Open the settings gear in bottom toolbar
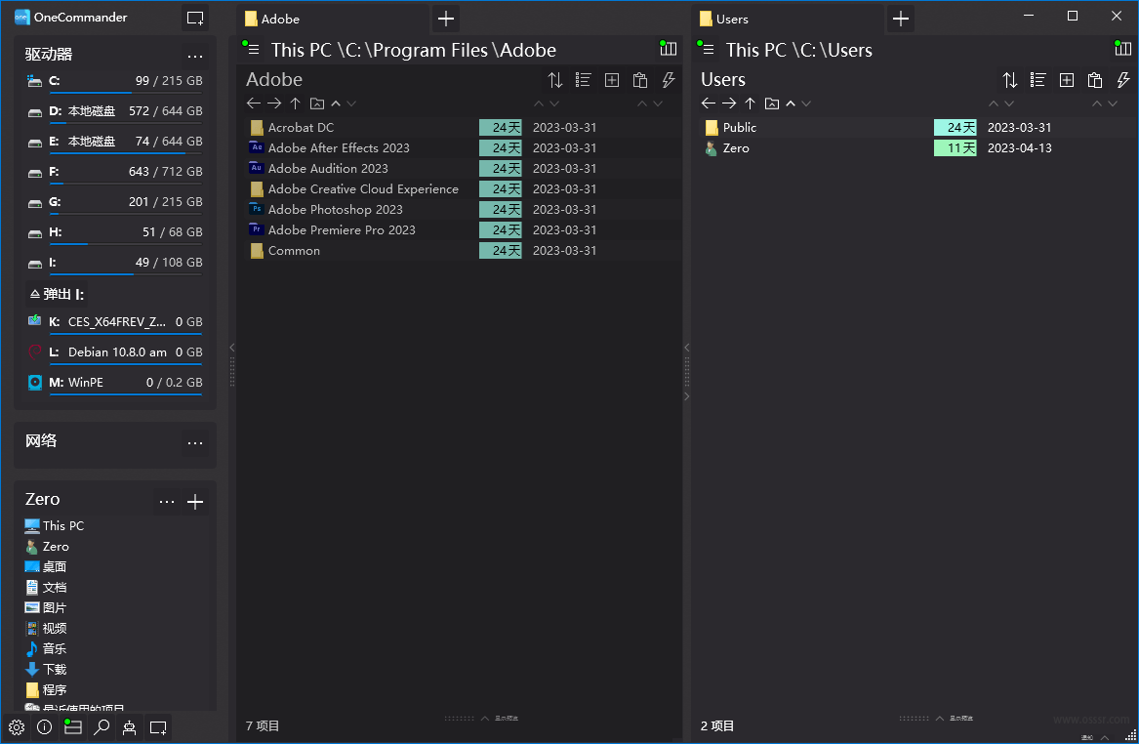1139x744 pixels. (x=17, y=727)
